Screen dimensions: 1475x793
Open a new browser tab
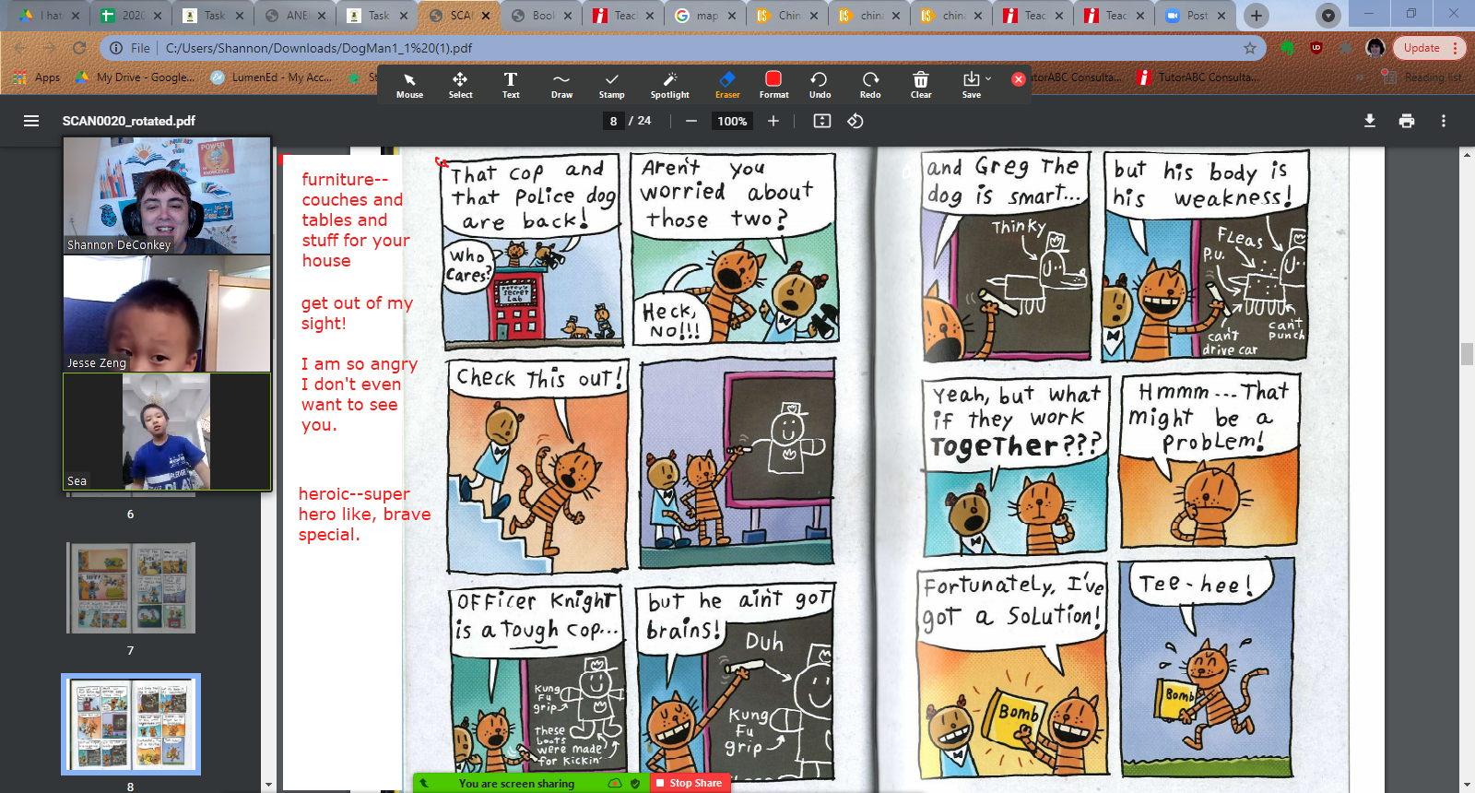1256,16
